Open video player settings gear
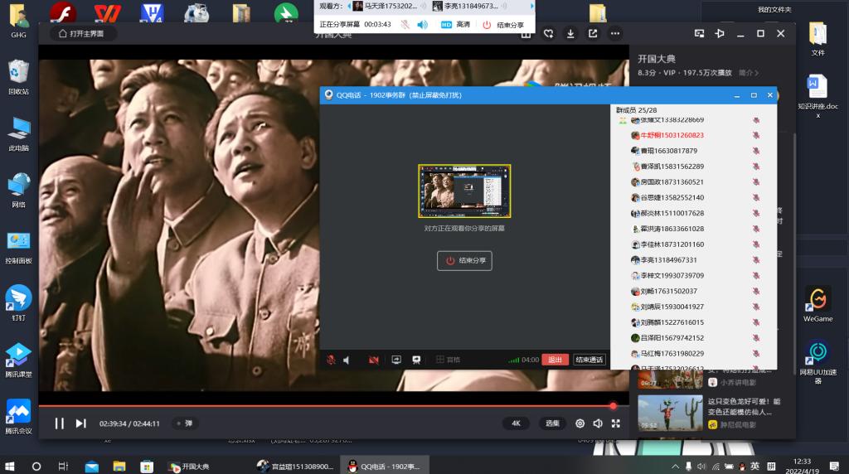Image resolution: width=849 pixels, height=474 pixels. pos(580,423)
